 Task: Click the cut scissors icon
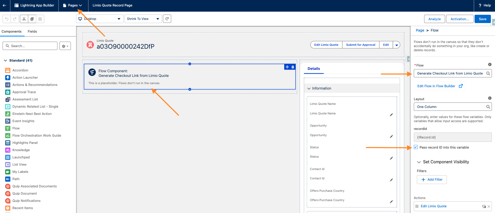pyautogui.click(x=24, y=19)
